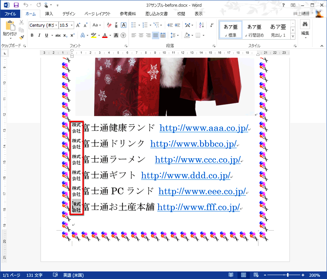
Task: Decrease paragraph indent
Action: point(170,25)
